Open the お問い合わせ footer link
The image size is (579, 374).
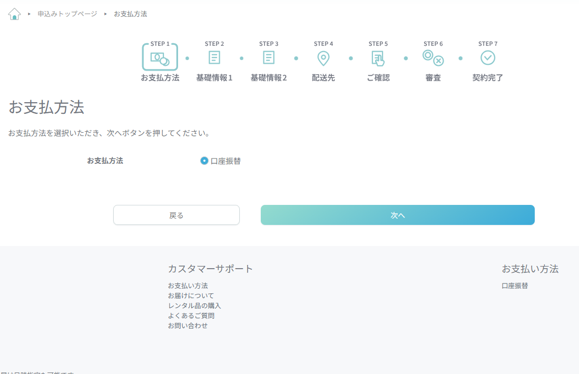pyautogui.click(x=188, y=325)
